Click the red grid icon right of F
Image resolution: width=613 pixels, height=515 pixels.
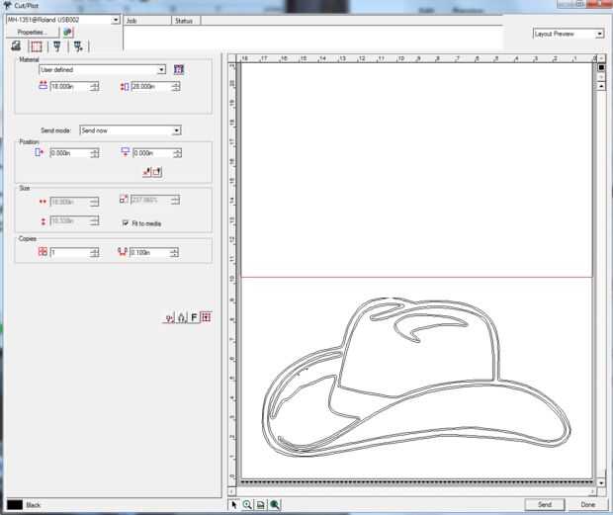[x=206, y=317]
